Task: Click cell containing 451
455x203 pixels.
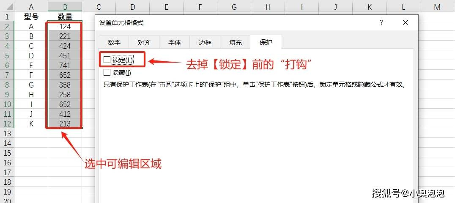Action: click(x=65, y=56)
